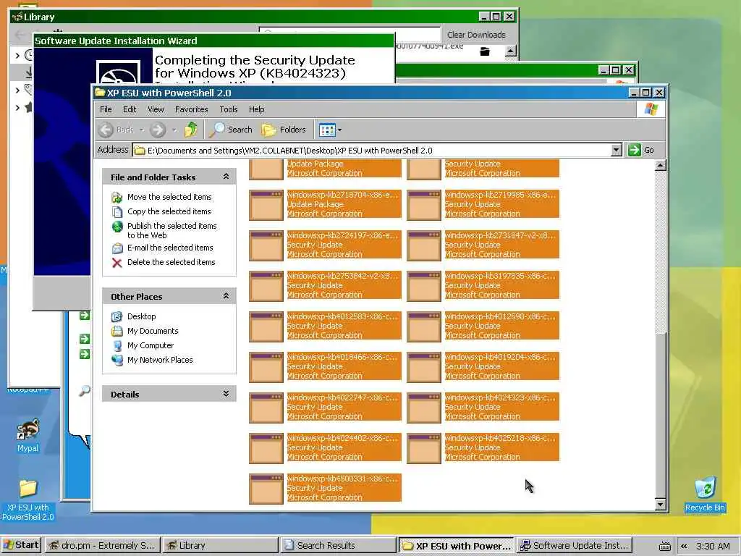Open My Documents under Other Places

153,331
